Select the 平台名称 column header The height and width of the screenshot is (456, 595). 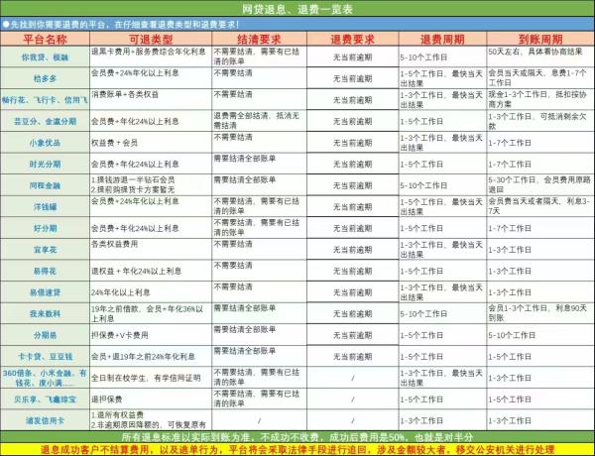(45, 39)
